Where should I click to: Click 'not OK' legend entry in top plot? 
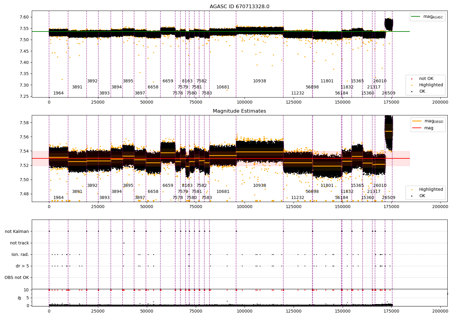(426, 79)
